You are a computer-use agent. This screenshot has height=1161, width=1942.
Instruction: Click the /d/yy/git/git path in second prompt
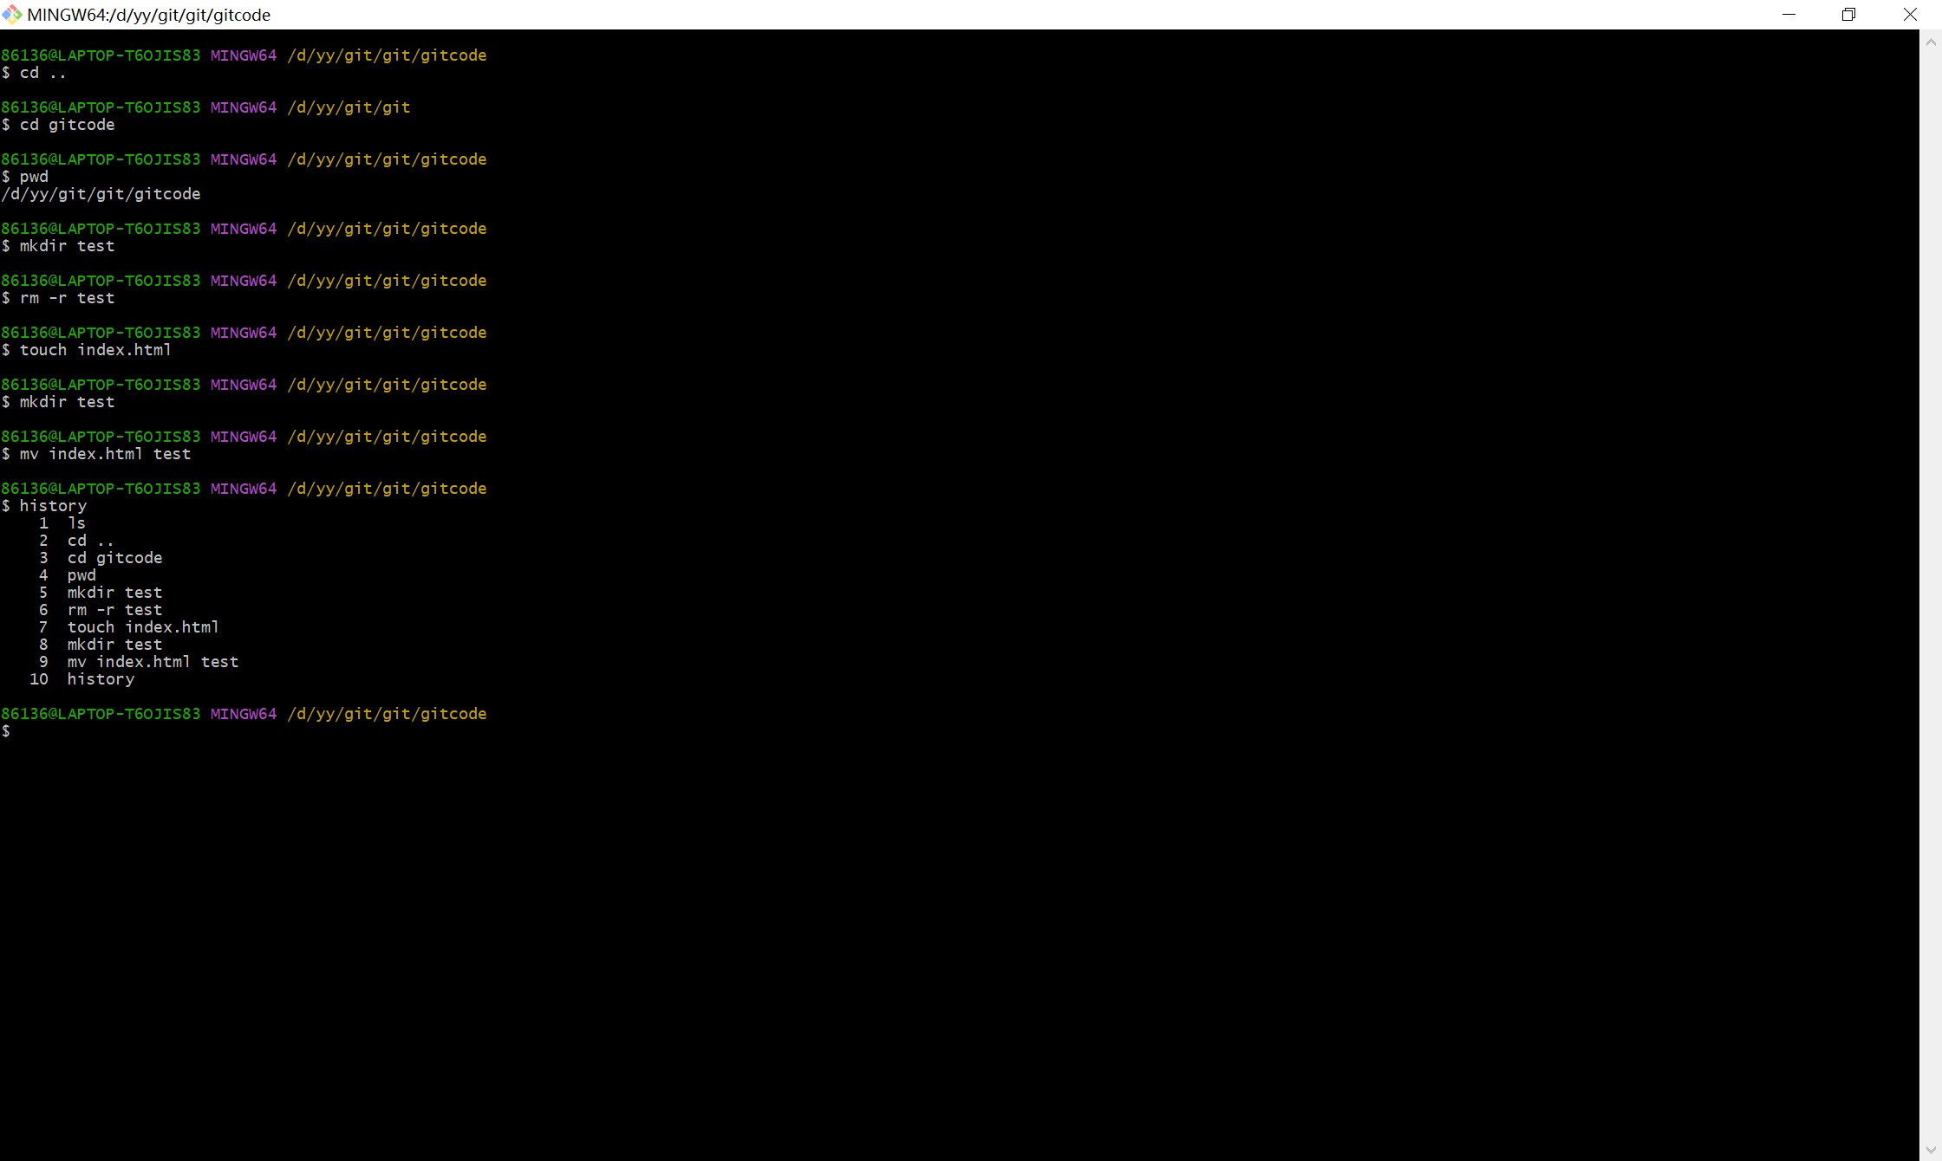tap(349, 107)
